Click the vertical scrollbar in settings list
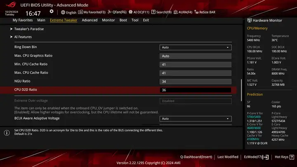 point(241,90)
